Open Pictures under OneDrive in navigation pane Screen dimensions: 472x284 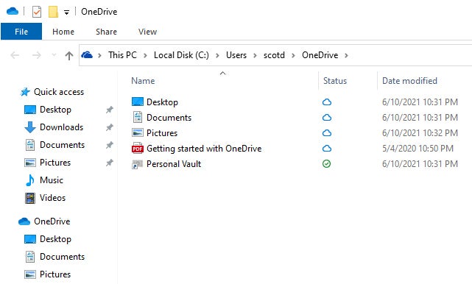point(55,274)
